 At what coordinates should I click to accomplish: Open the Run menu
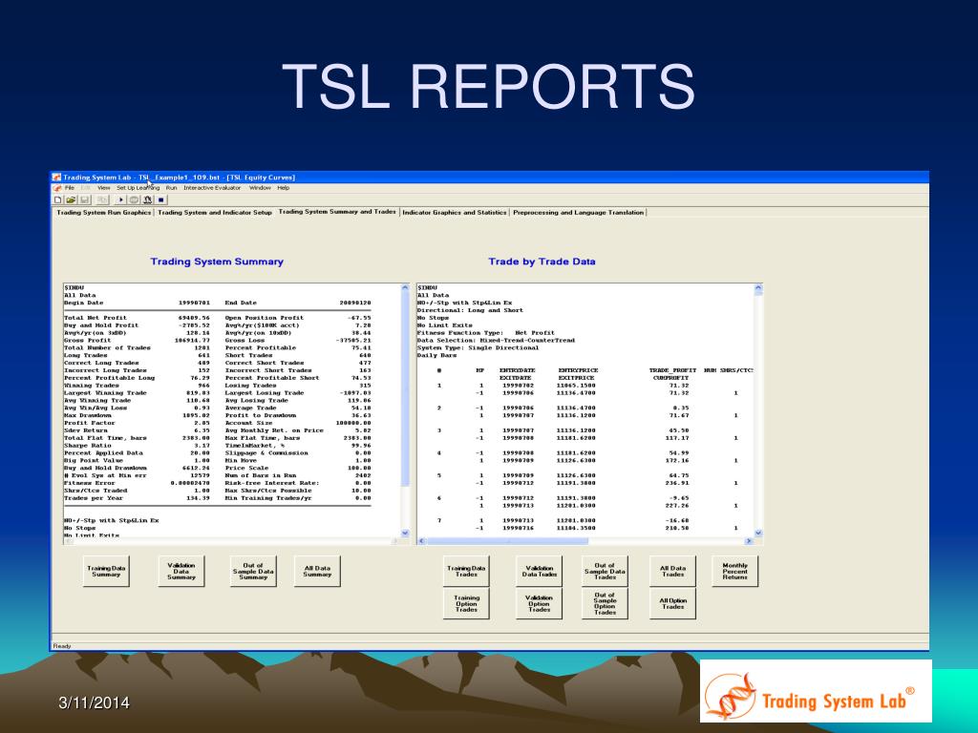coord(171,188)
